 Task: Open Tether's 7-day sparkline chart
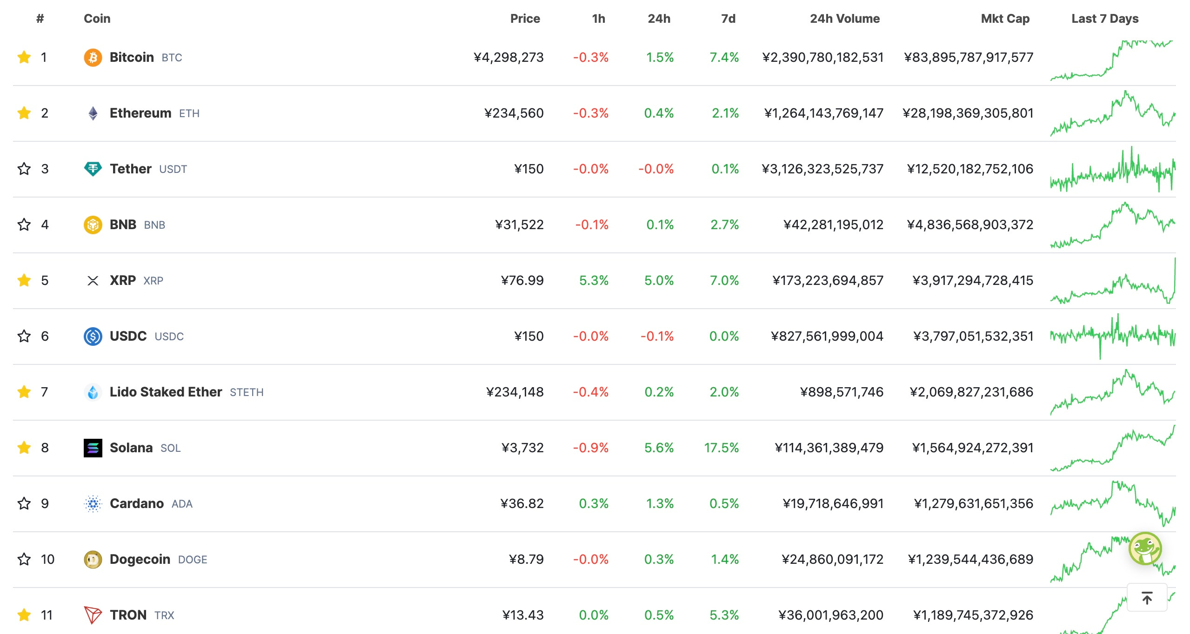pos(1113,169)
